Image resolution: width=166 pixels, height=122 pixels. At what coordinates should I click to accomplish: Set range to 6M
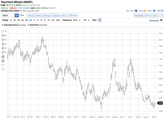click(26, 20)
